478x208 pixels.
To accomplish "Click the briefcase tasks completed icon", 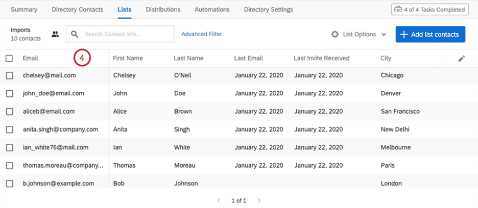I will coord(398,10).
